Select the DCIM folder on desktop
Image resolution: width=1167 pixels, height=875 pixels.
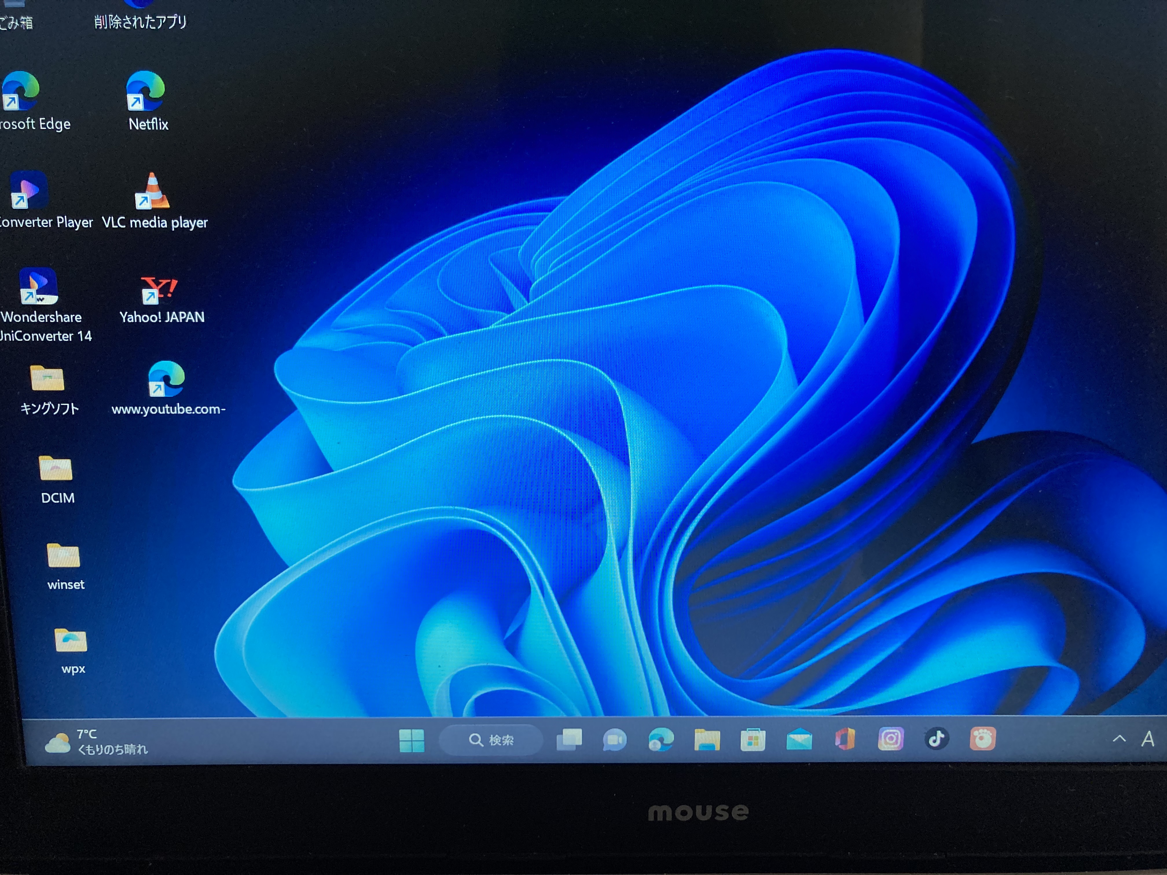pos(56,479)
